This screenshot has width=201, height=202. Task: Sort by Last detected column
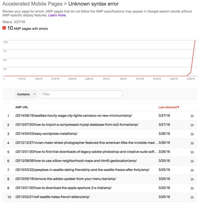169,107
